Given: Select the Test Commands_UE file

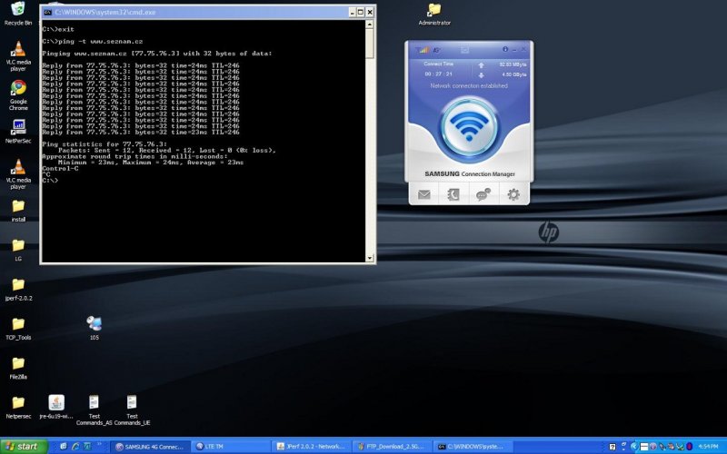Looking at the screenshot, I should [x=132, y=403].
